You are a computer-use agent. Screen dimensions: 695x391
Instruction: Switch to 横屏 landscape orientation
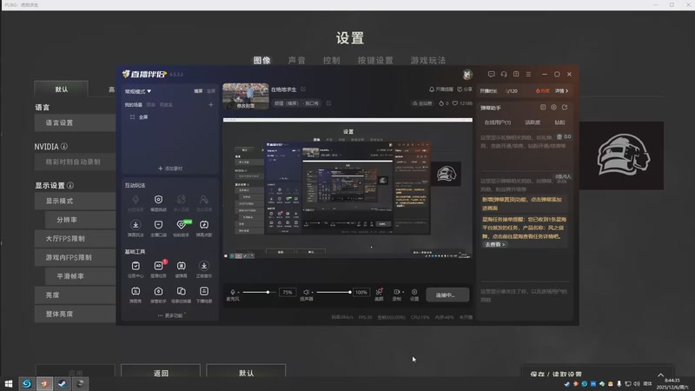pos(199,91)
